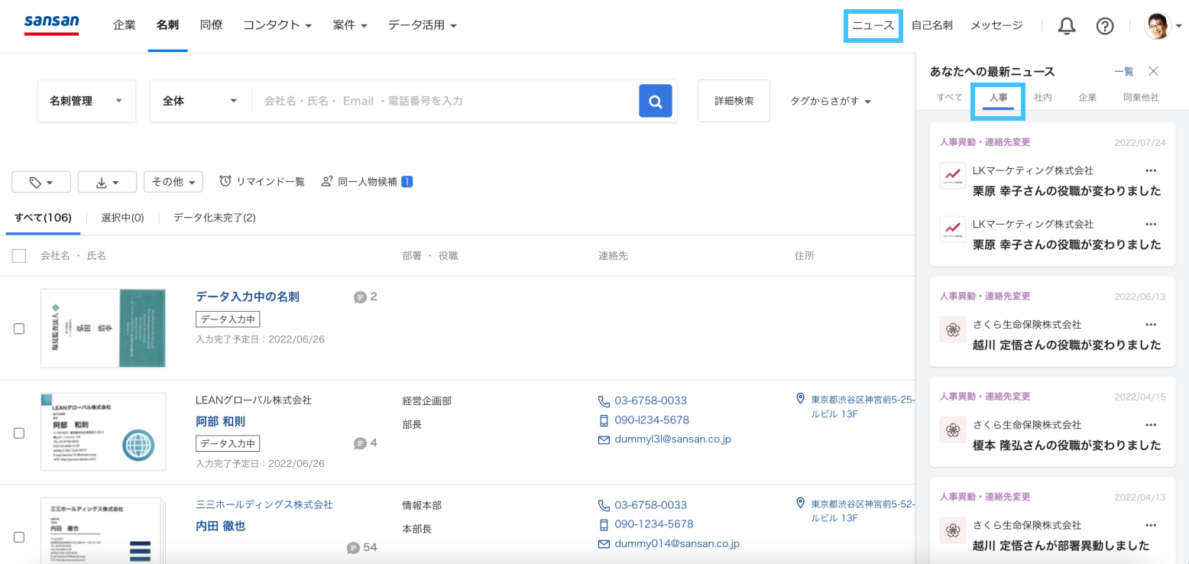
Task: Expand the タグからさがす dropdown
Action: 831,101
